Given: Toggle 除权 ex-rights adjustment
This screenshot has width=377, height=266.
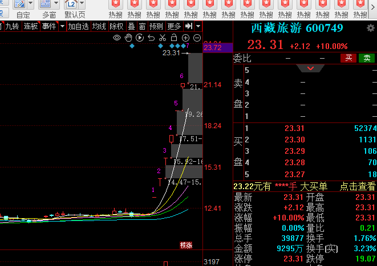Looking at the screenshot, I should 116,26.
